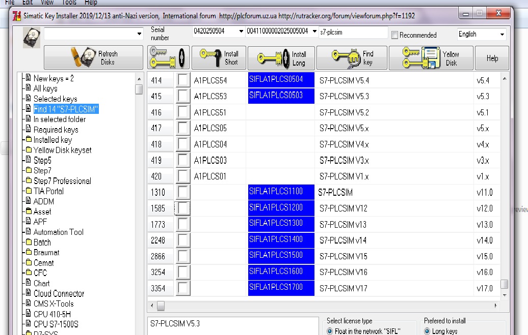Click the folder icon beside TIA Portal
This screenshot has width=528, height=335.
click(x=29, y=191)
